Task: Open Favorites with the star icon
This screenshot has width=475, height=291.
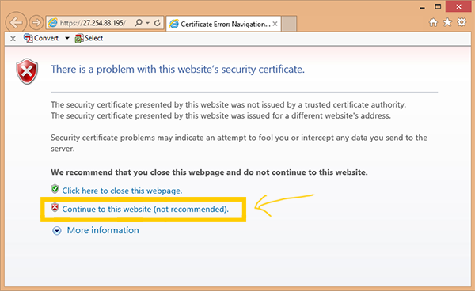Action: point(447,22)
